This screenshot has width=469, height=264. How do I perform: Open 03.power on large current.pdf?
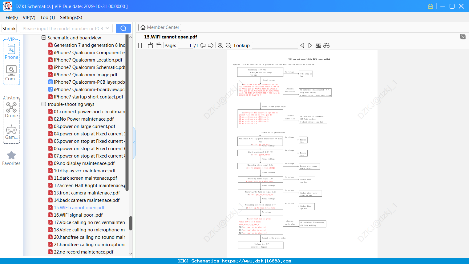pos(82,126)
